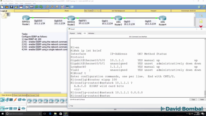The height and width of the screenshot is (116, 206).
Task: Open a file with the folder icon
Action: tap(7, 7)
